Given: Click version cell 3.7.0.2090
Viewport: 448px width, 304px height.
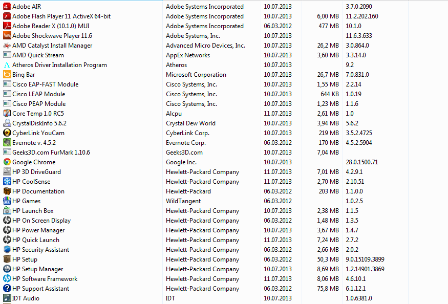Looking at the screenshot, I should pyautogui.click(x=359, y=6).
